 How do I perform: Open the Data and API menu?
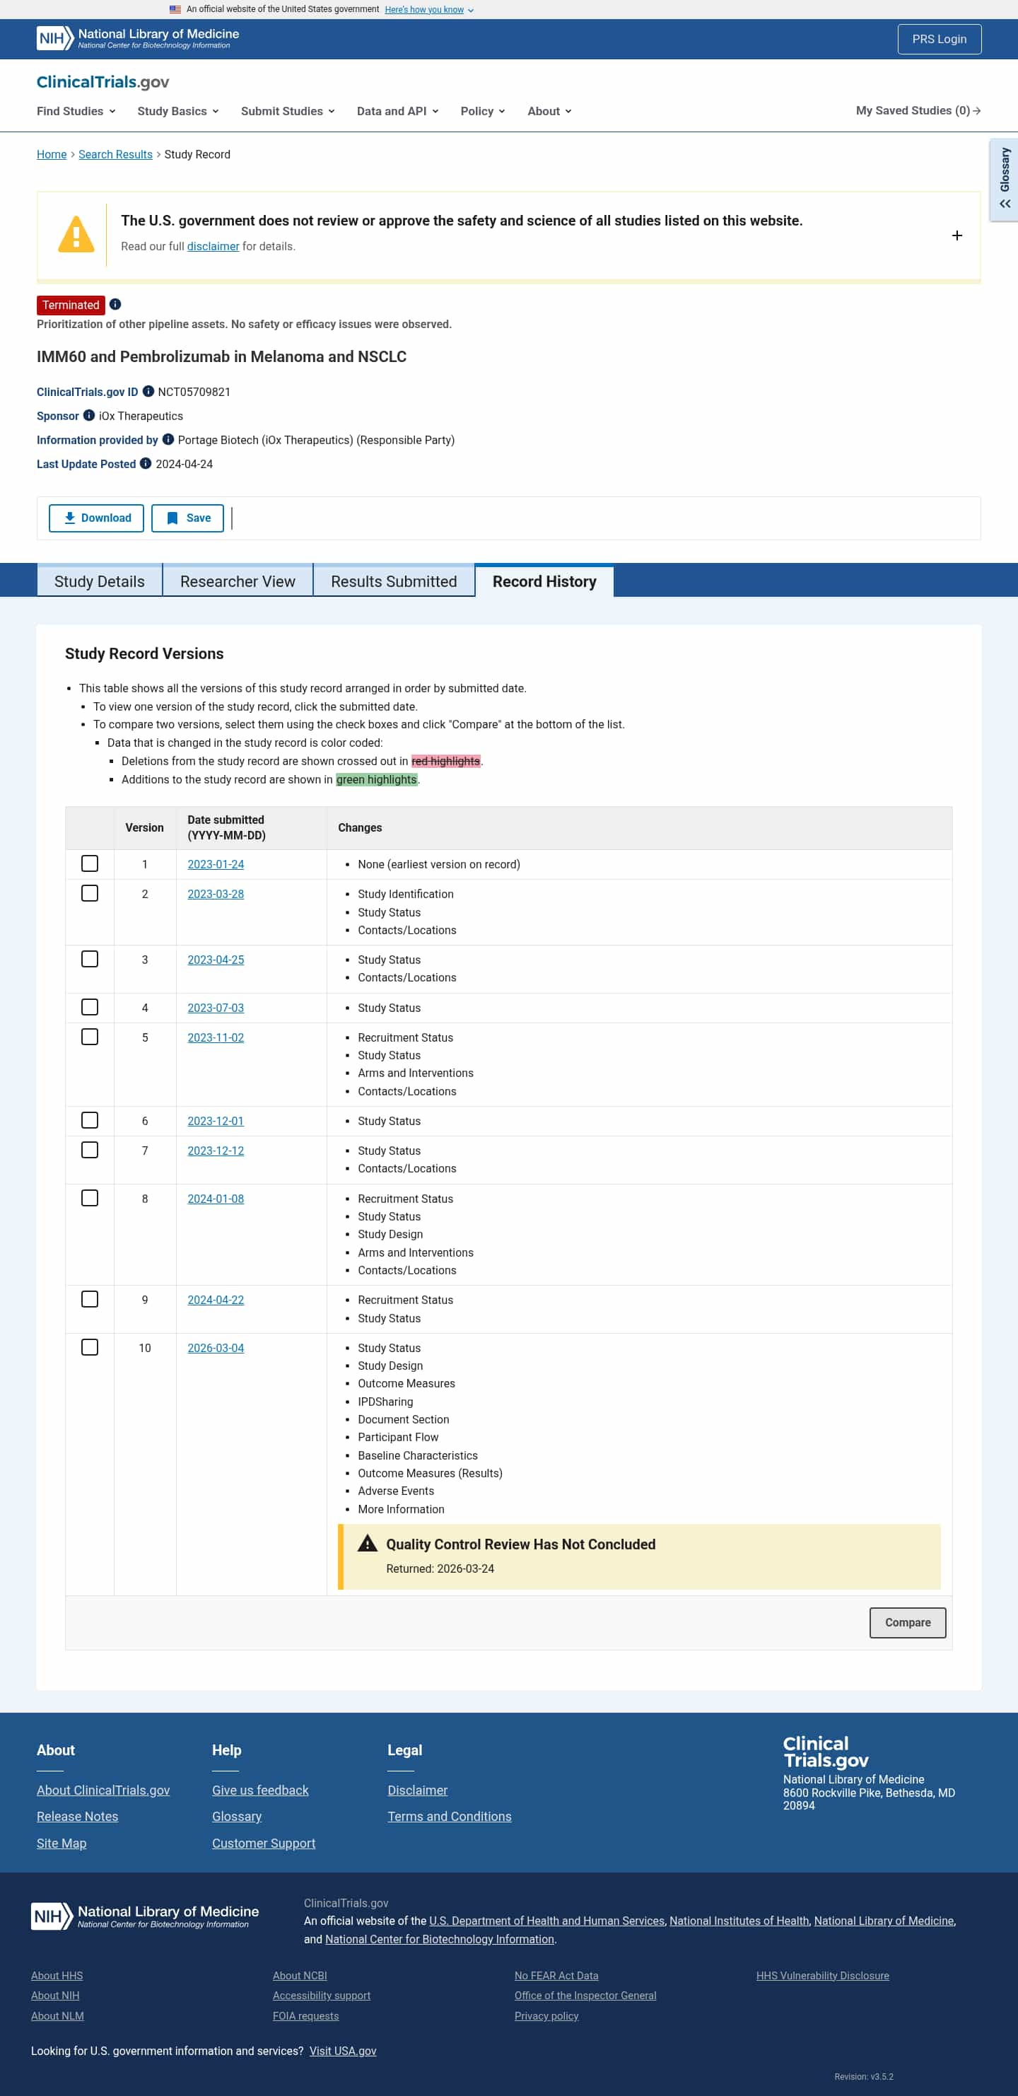[x=398, y=110]
